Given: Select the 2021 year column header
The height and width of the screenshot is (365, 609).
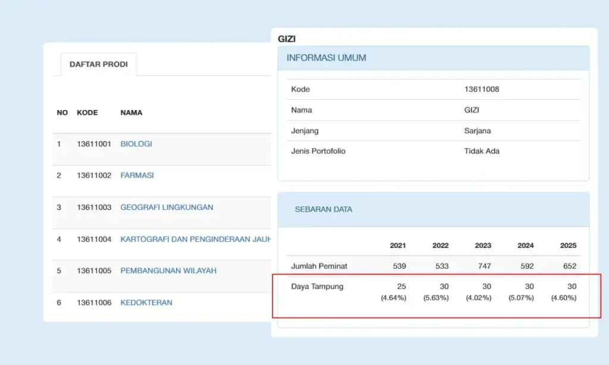Looking at the screenshot, I should click(x=397, y=245).
